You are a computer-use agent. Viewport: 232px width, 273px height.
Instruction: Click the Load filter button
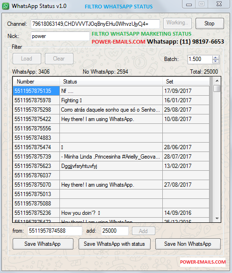click(x=27, y=59)
